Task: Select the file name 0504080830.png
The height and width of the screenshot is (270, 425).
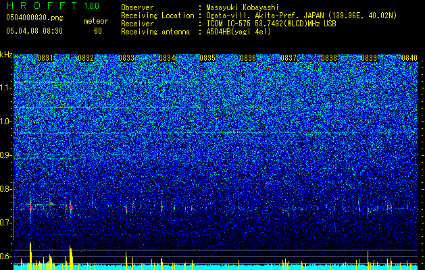Action: 34,18
